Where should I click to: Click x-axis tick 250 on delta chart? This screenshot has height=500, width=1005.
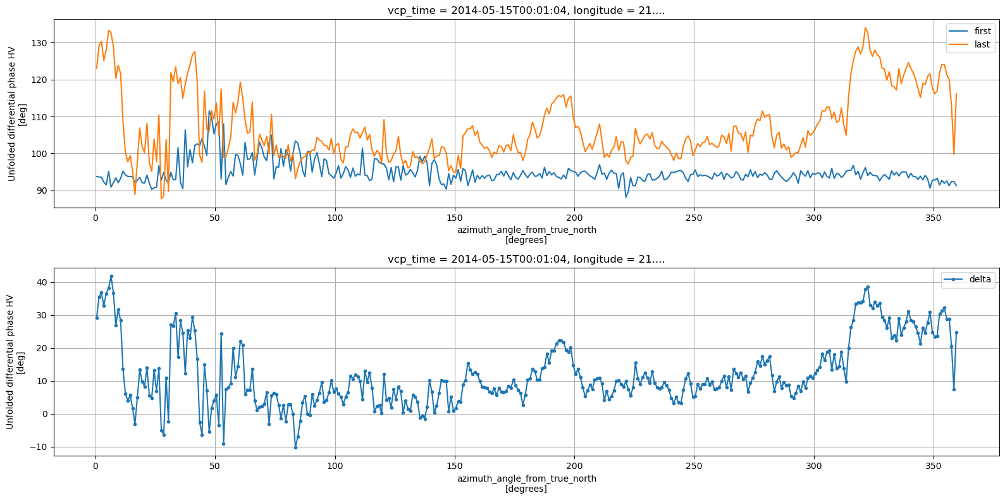tap(694, 466)
